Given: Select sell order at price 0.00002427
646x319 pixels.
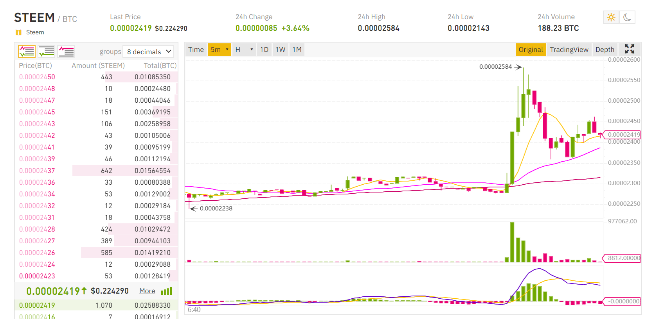Looking at the screenshot, I should coord(96,241).
